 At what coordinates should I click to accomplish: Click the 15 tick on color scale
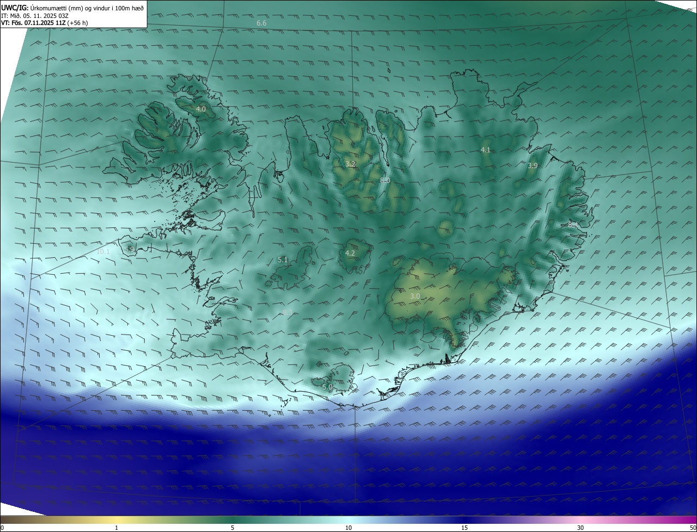point(464,528)
